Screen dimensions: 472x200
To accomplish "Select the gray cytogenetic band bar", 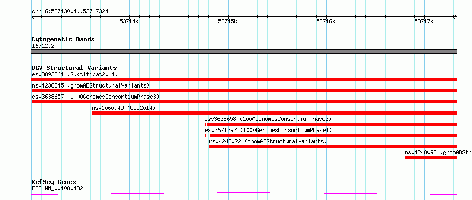I will (x=244, y=51).
